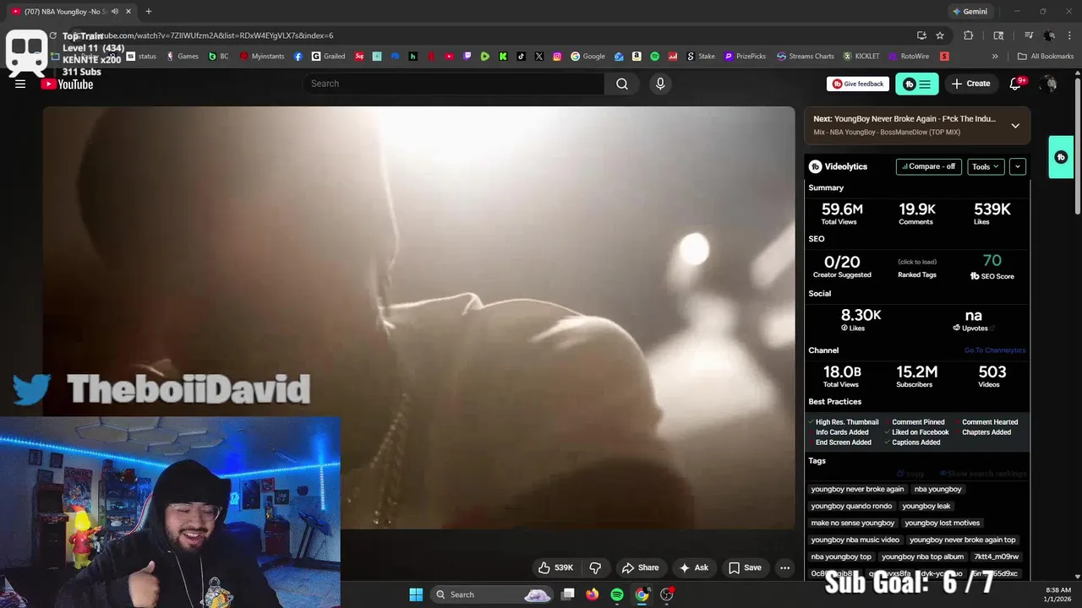
Task: Open the Stake bookmark
Action: [x=701, y=57]
